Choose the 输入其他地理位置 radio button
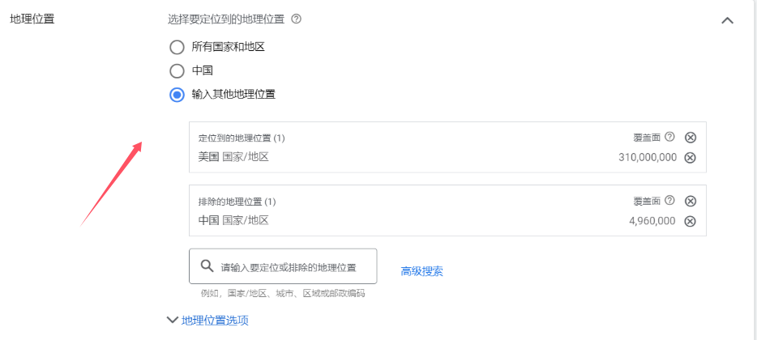Image resolution: width=757 pixels, height=340 pixels. 177,95
